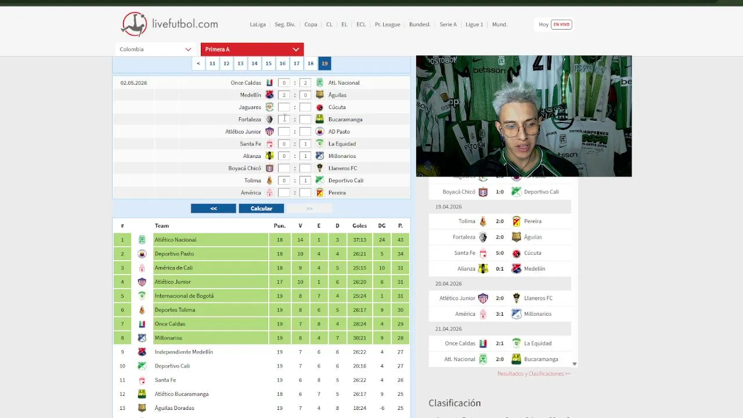
Task: Click Bucaramanga crest in match predictor
Action: (319, 120)
